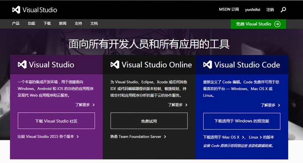Image resolution: width=303 pixels, height=163 pixels.
Task: Click chevron beside 了解更多 in purple card
Action: [94, 105]
